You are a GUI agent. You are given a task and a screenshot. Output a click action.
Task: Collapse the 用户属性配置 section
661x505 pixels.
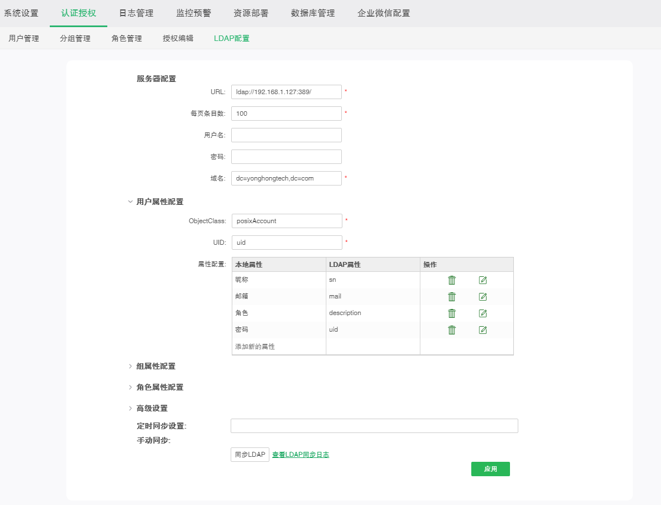(159, 201)
